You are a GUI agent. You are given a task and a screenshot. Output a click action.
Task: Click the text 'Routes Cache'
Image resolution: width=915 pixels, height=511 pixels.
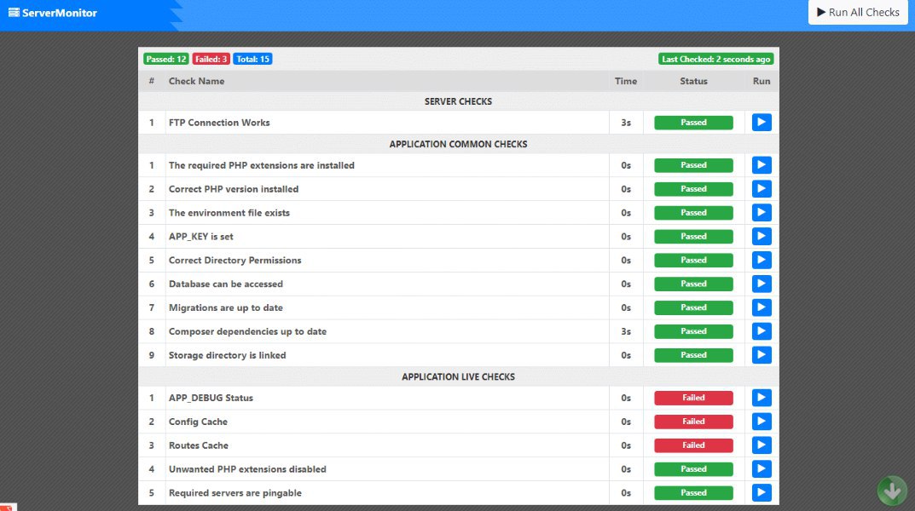(x=199, y=445)
